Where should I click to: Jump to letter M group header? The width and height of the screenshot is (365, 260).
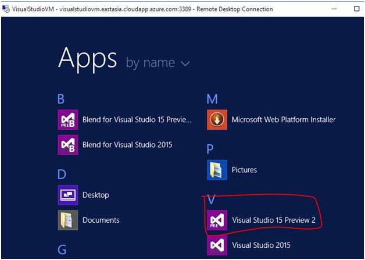click(x=212, y=99)
